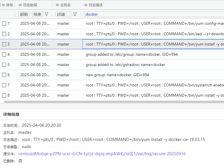The height and width of the screenshot is (168, 224).
Task: Open the 序号 column menu icon
Action: click(3, 5)
